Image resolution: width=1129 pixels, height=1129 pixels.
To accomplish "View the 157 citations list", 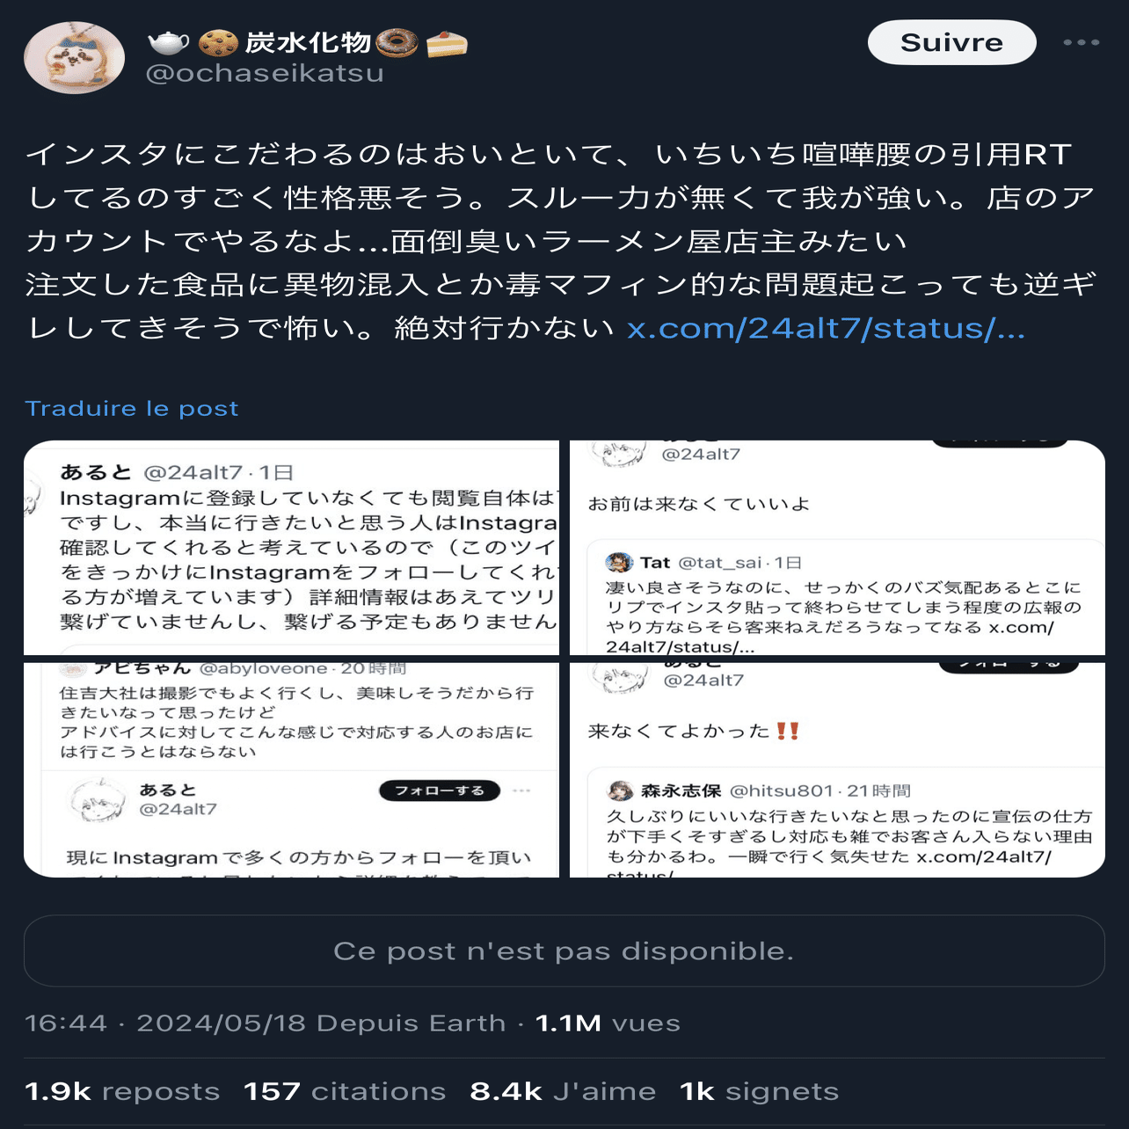I will tap(345, 1091).
